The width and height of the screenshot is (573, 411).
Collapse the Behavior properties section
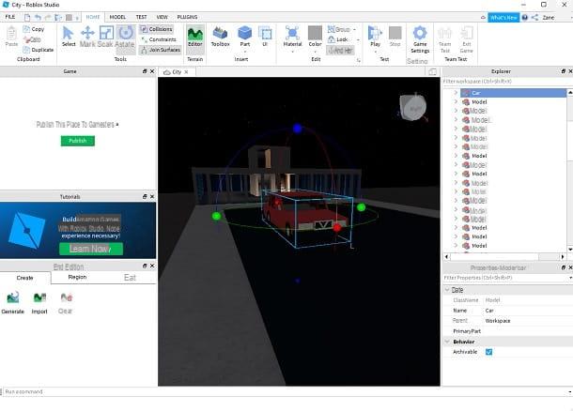coord(447,342)
